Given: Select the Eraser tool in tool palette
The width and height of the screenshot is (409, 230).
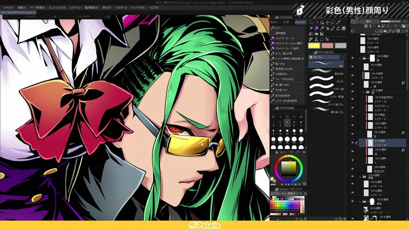Looking at the screenshot, I should click(343, 28).
